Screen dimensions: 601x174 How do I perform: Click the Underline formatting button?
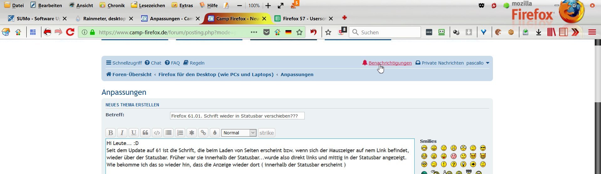[134, 133]
